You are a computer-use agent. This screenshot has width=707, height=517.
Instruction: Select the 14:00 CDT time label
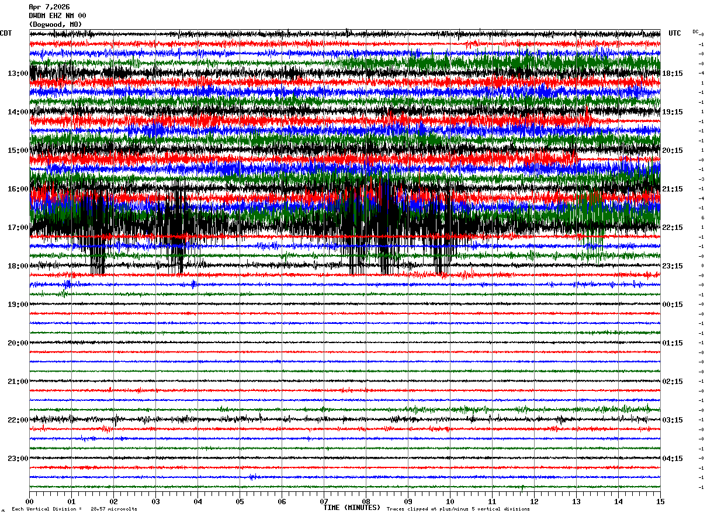pyautogui.click(x=18, y=112)
